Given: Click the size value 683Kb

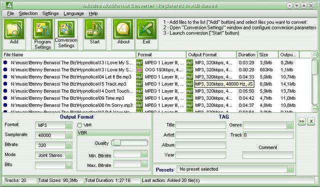Looking at the screenshot, I should pos(266,70).
